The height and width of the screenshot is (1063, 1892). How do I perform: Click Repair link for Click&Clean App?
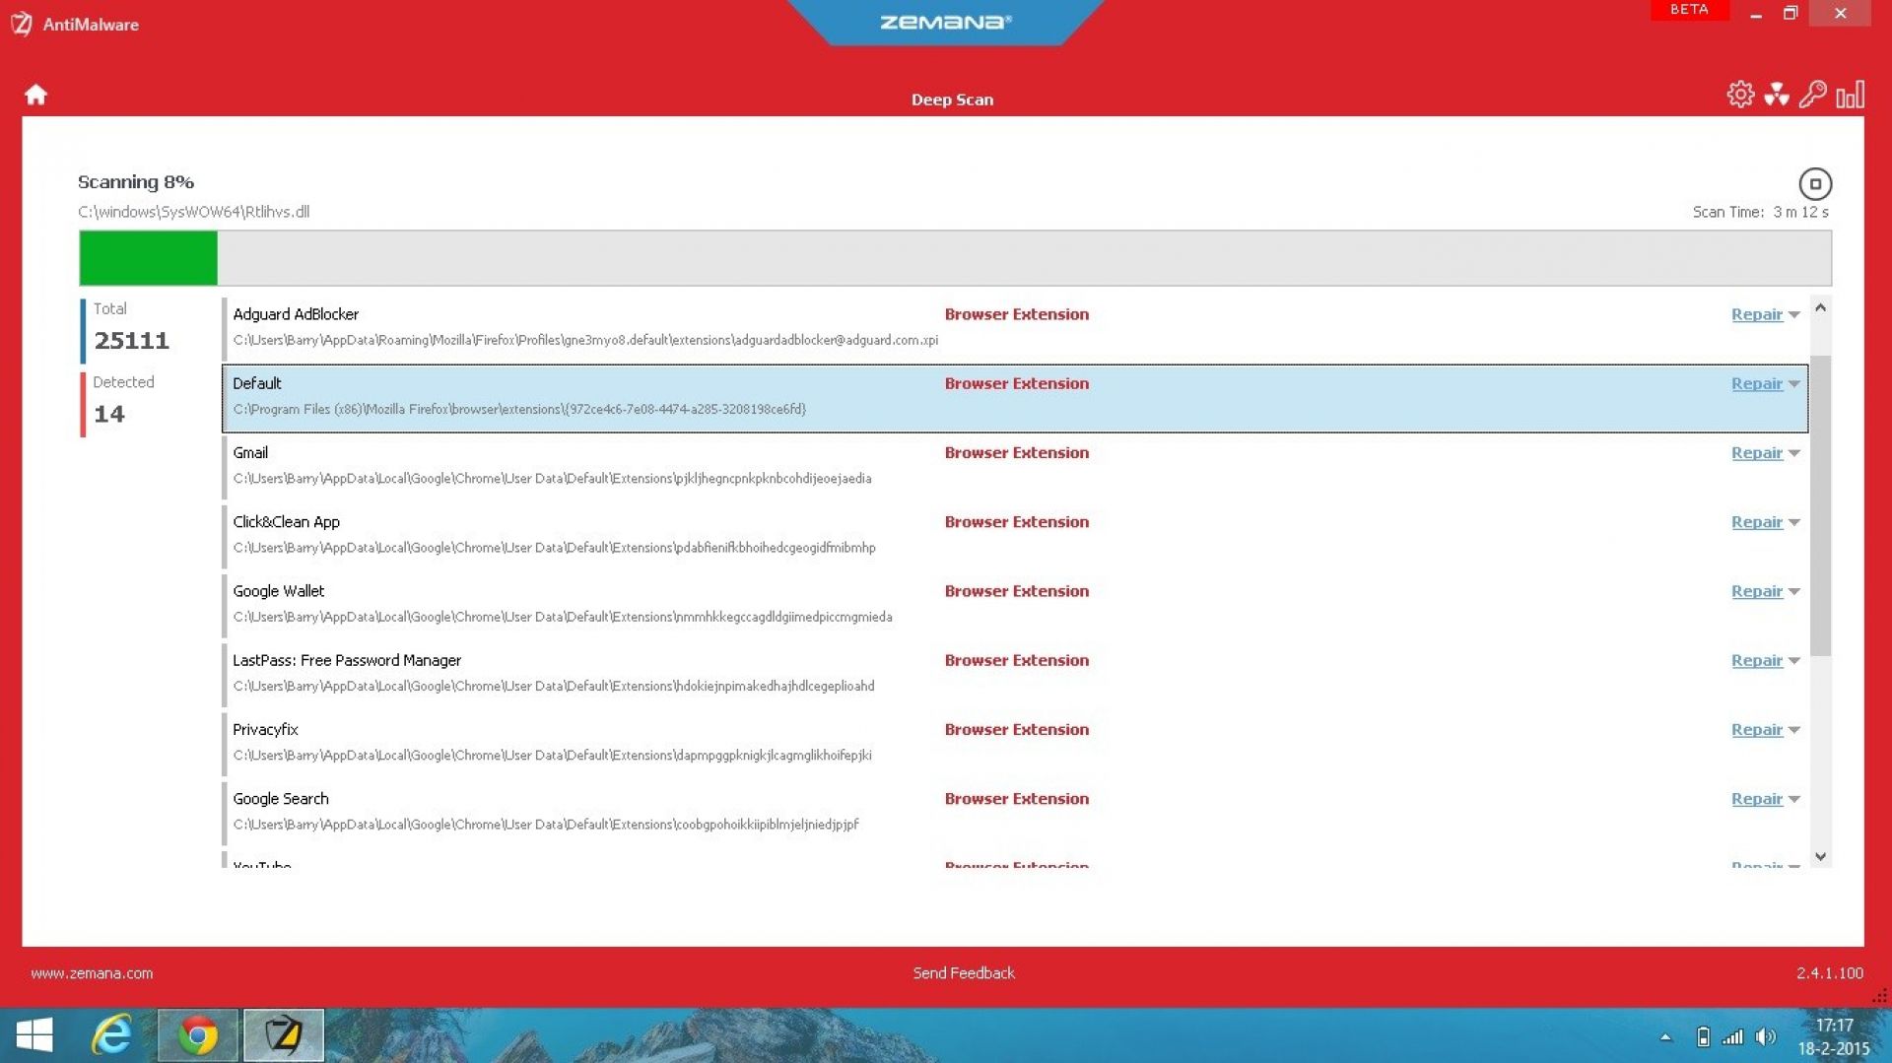click(1756, 522)
